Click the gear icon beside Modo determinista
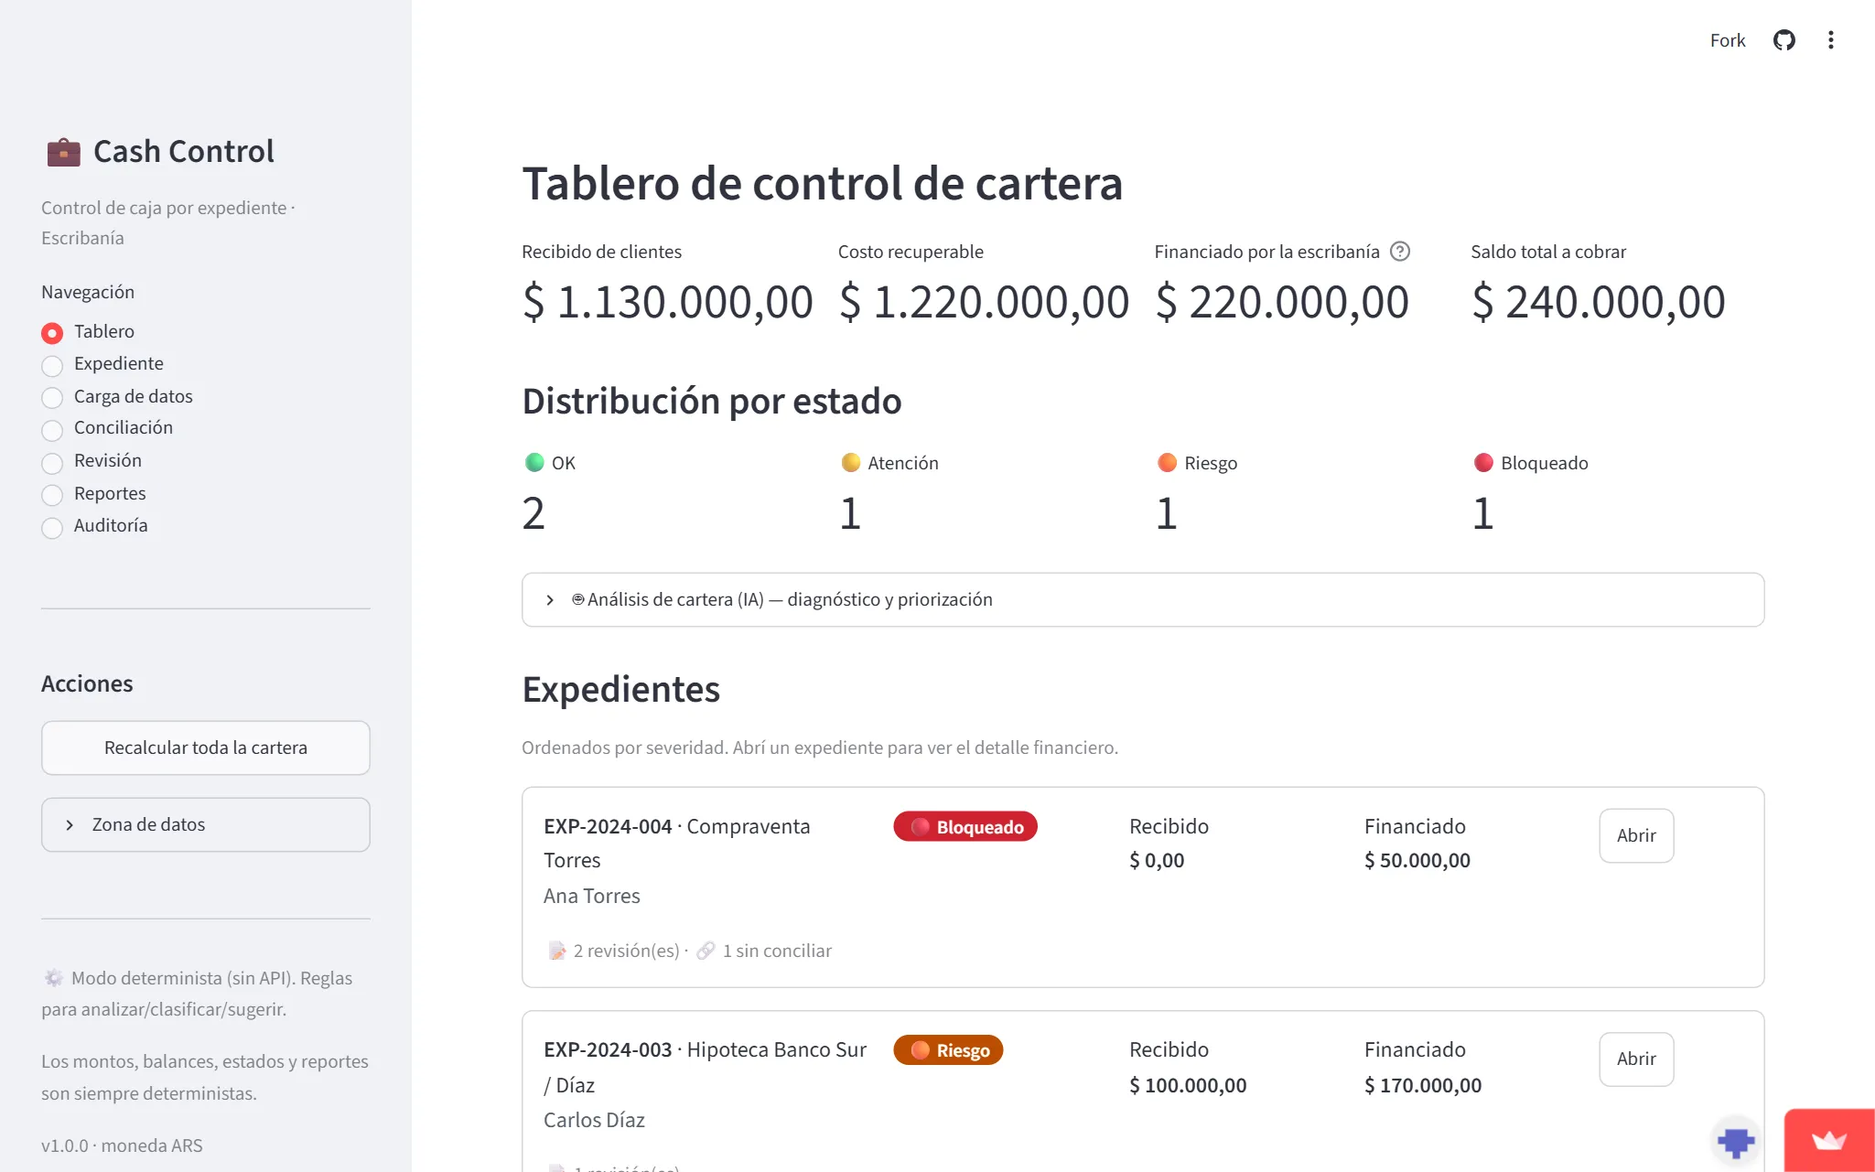 pyautogui.click(x=54, y=978)
